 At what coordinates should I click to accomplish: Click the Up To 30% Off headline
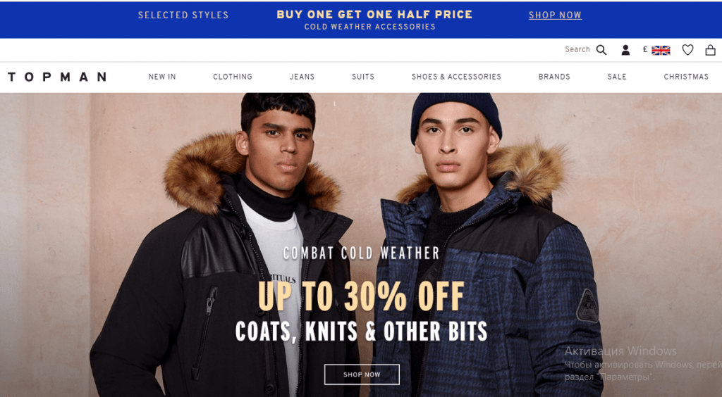[361, 296]
